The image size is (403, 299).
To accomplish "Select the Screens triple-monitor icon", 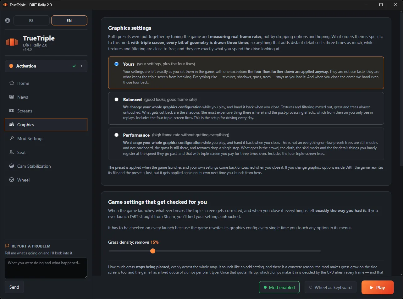I will click(12, 111).
